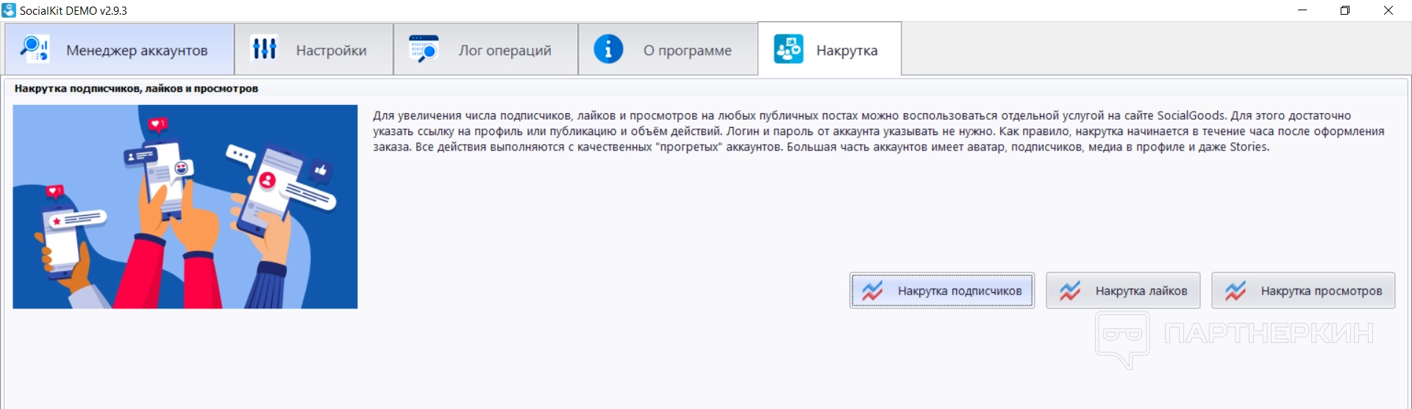Click the Operations Log icon
This screenshot has height=409, width=1412.
point(424,49)
